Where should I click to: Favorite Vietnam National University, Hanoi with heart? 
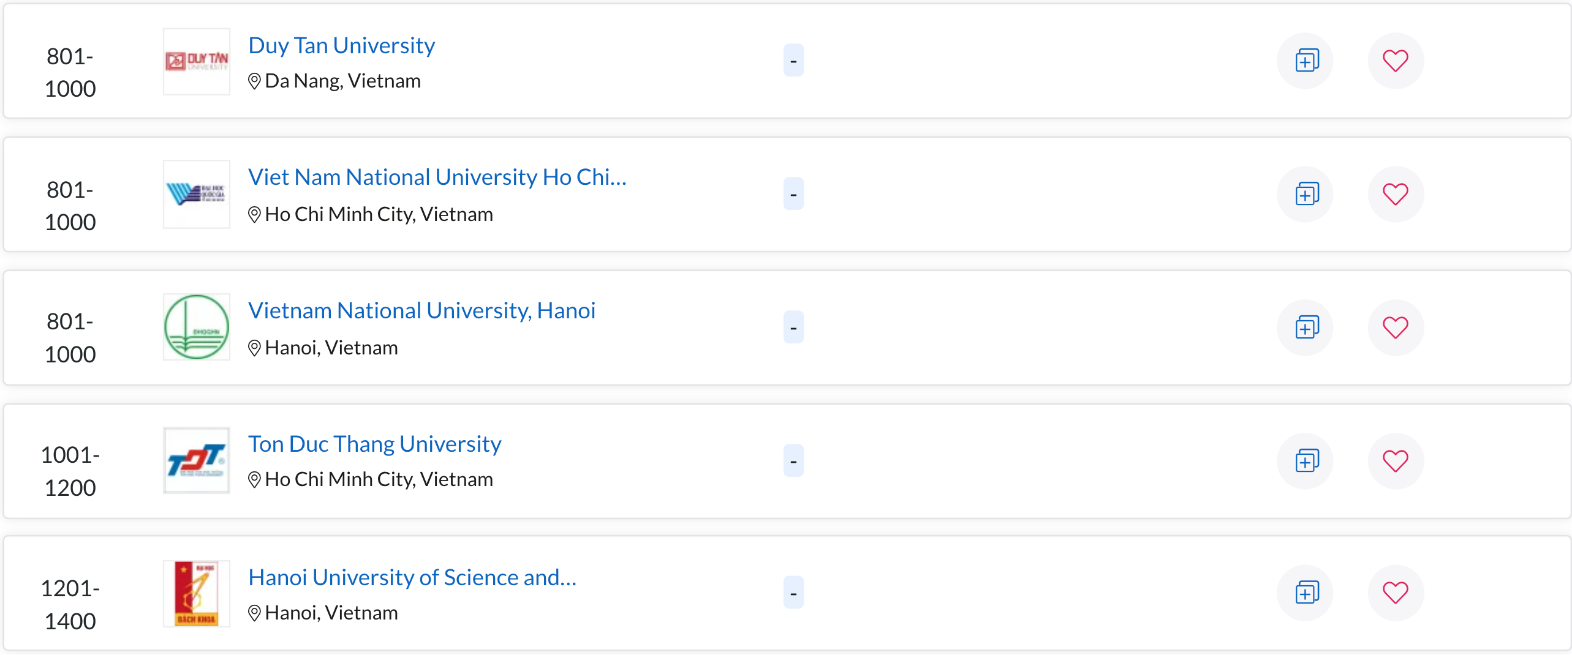(x=1395, y=327)
